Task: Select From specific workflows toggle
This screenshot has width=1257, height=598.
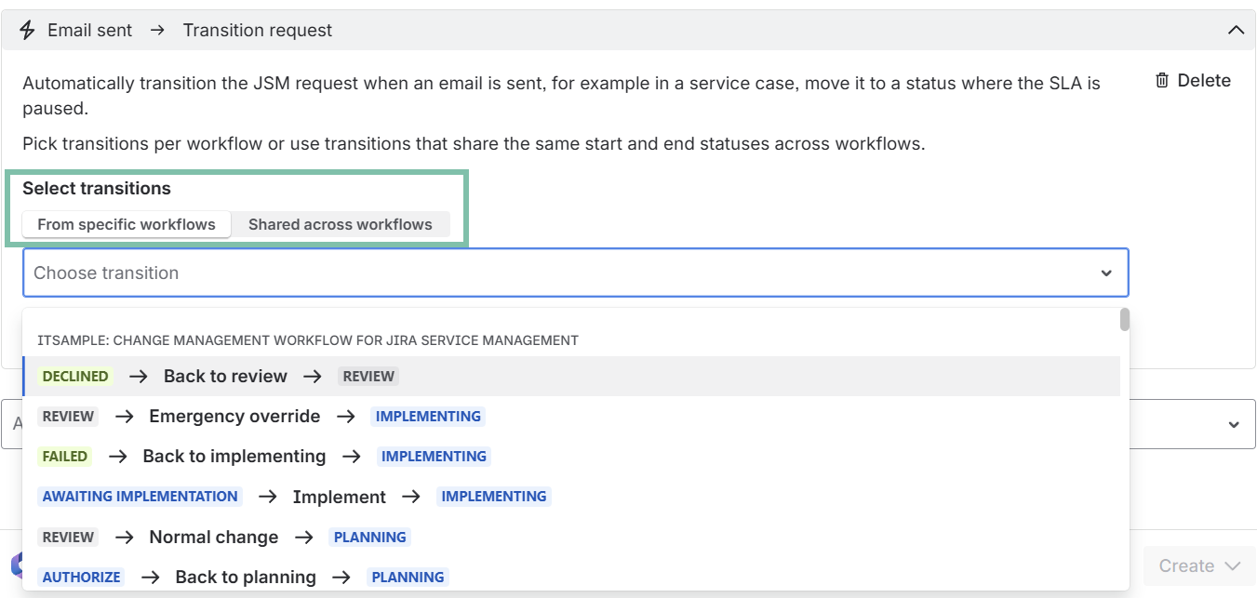Action: click(x=127, y=224)
